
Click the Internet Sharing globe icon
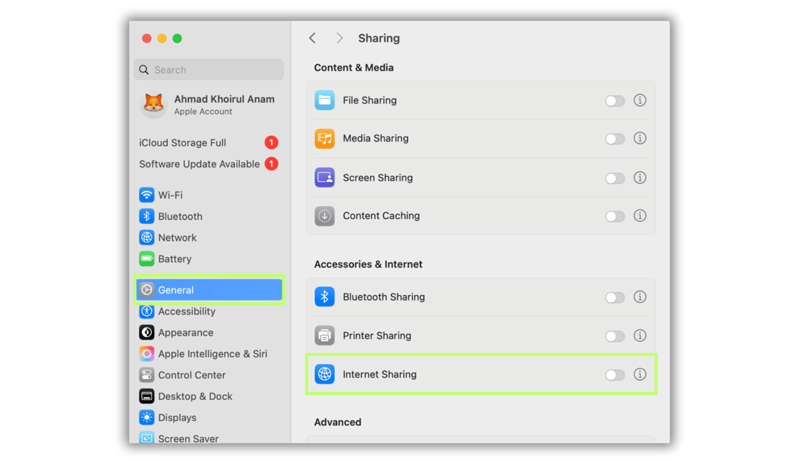tap(324, 374)
